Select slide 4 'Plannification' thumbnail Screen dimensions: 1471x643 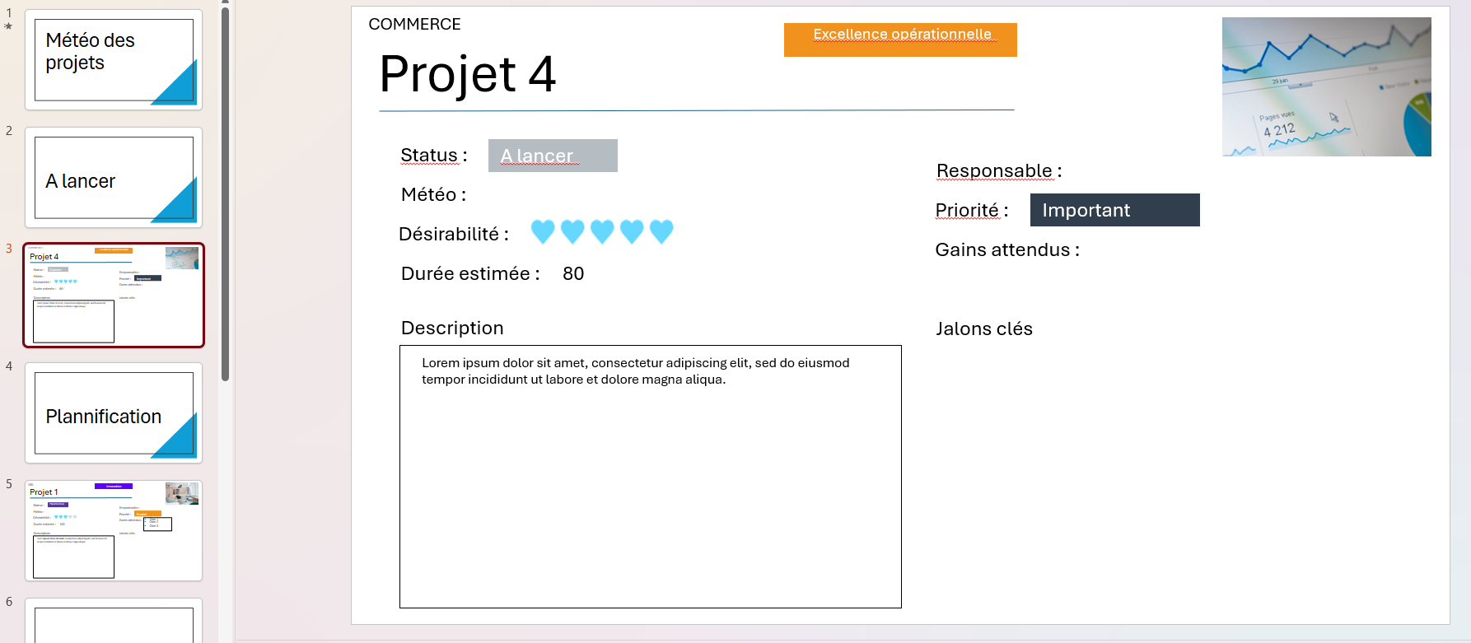114,413
